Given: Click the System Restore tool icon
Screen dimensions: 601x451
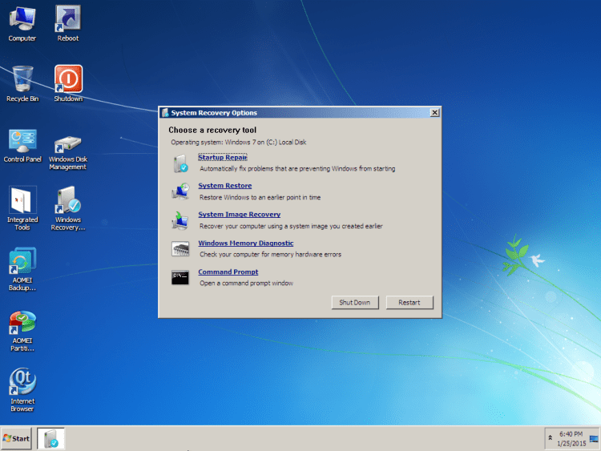Looking at the screenshot, I should pos(180,191).
